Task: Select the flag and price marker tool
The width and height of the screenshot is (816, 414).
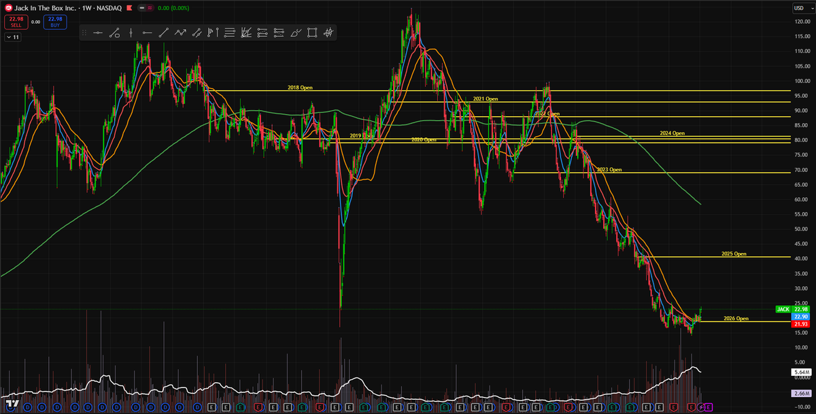Action: [x=213, y=33]
